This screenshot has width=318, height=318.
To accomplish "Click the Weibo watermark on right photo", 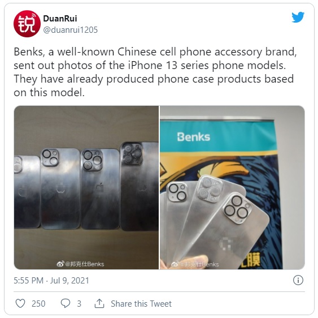I will point(195,264).
